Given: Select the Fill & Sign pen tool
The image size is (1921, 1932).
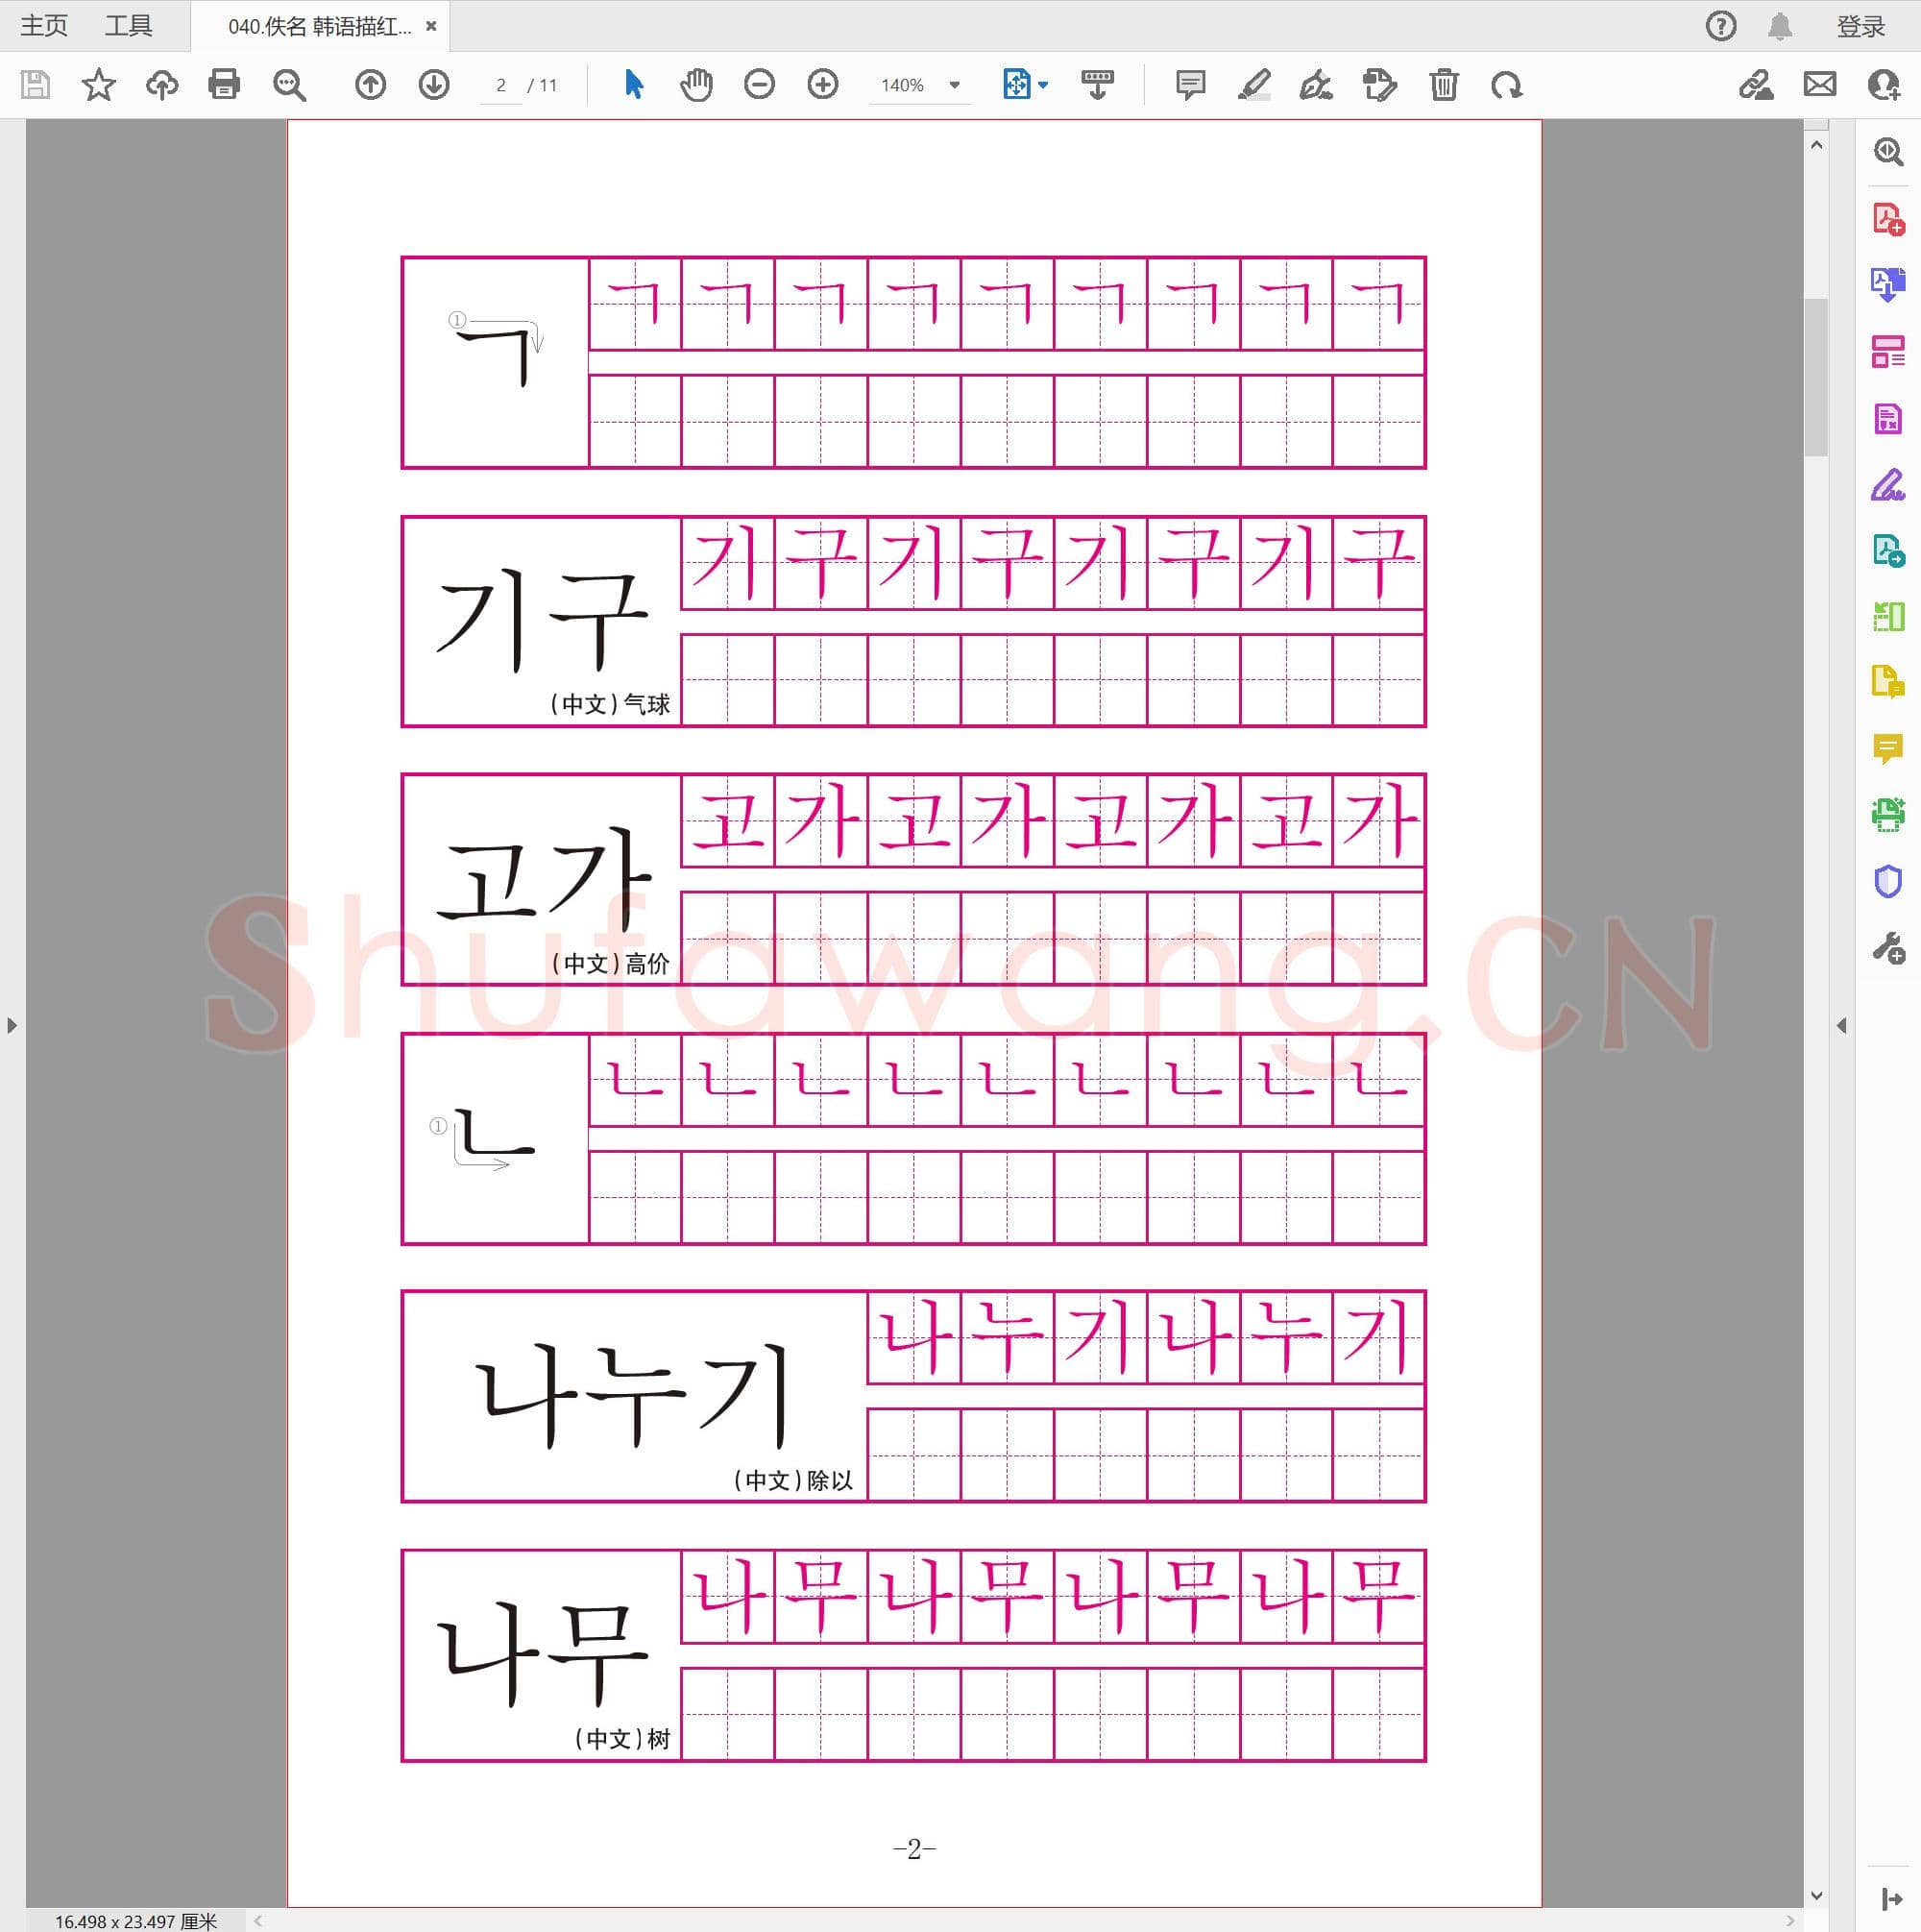Looking at the screenshot, I should pyautogui.click(x=1316, y=86).
